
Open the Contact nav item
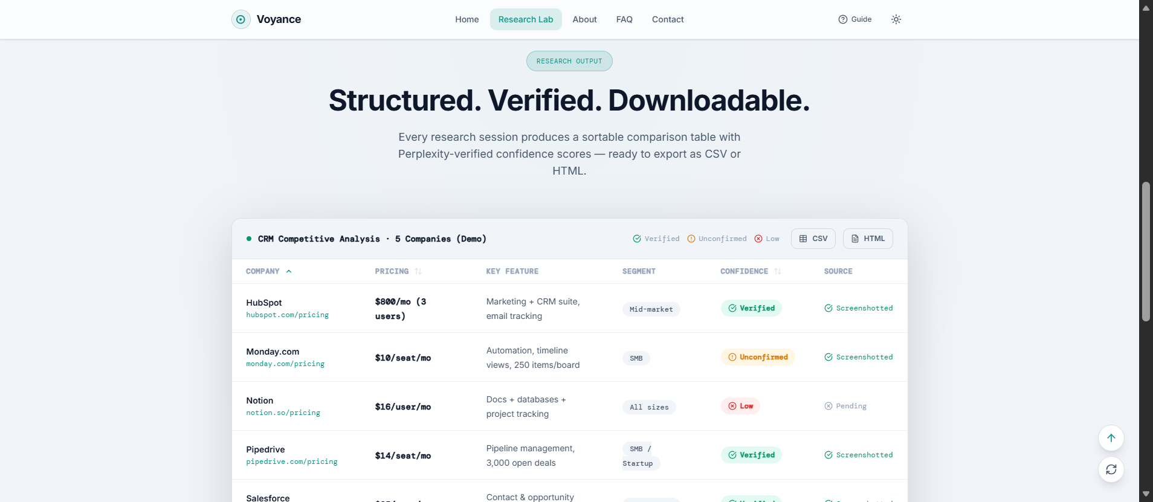668,19
